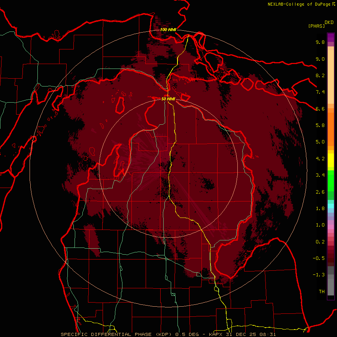
Task: Click the 100 NMI range ring label
Action: (168, 30)
